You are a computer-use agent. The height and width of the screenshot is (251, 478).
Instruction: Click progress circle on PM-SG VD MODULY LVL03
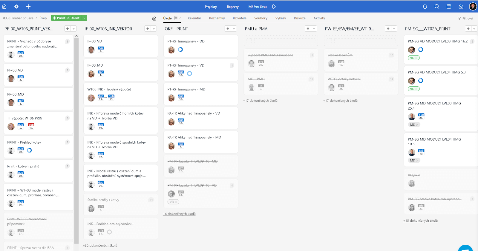[421, 50]
